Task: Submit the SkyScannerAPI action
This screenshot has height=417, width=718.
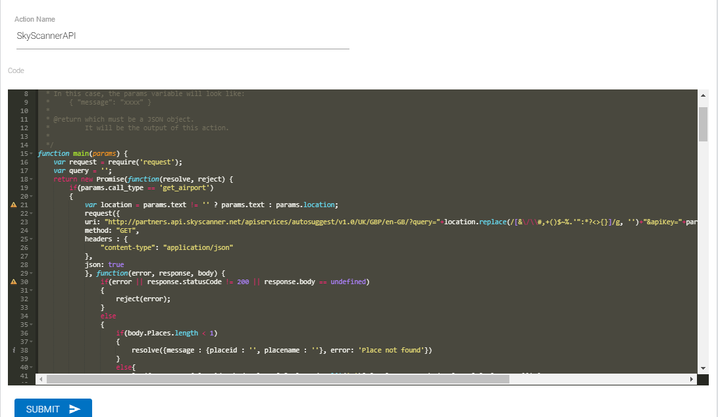Action: click(x=53, y=408)
